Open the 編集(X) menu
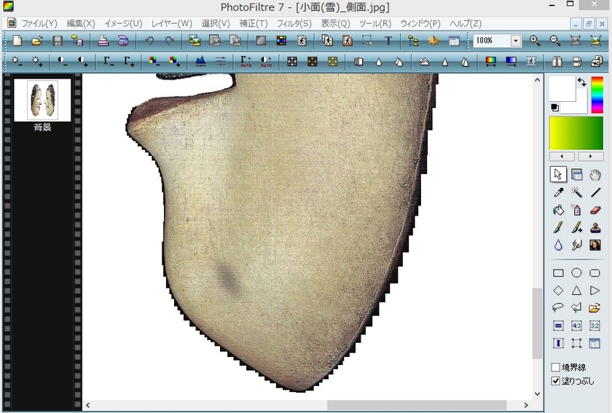612x413 pixels. [81, 23]
